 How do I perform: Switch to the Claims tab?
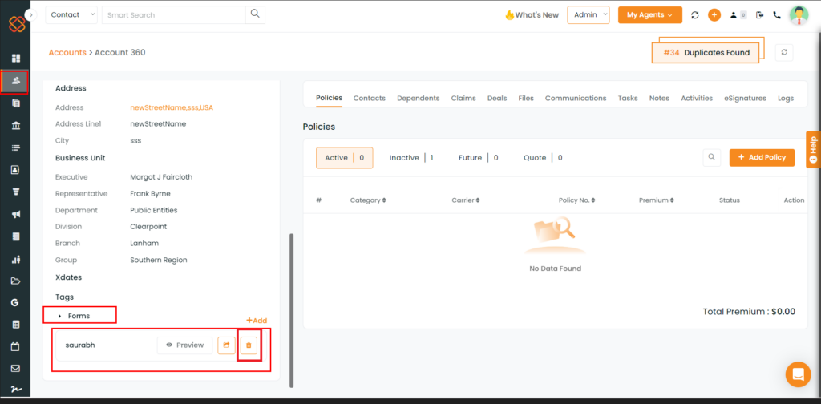(x=463, y=98)
